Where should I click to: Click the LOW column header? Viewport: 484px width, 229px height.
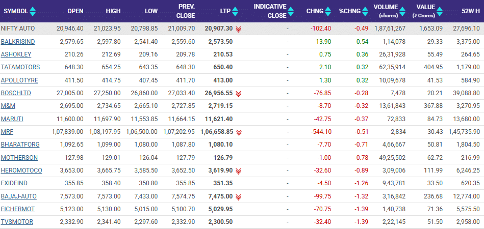click(x=151, y=11)
